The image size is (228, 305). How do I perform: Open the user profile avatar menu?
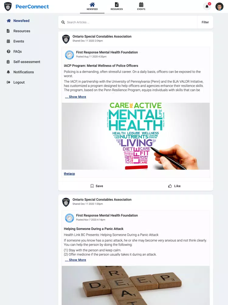(219, 7)
